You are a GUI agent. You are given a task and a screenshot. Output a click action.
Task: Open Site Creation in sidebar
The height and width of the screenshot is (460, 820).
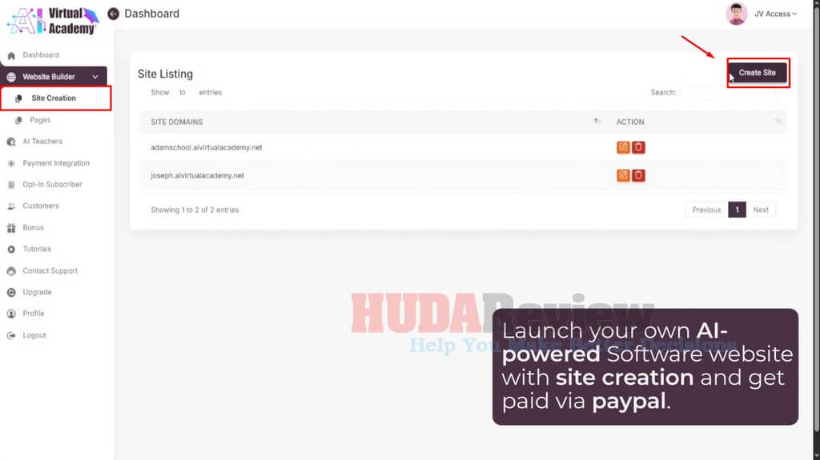pos(54,98)
